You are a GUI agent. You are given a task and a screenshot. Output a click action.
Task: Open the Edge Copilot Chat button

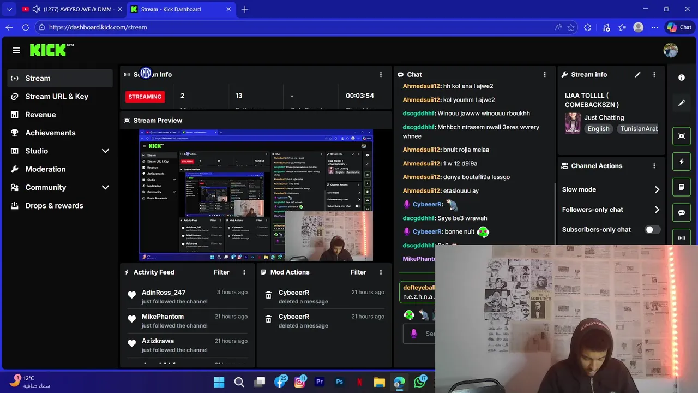679,27
